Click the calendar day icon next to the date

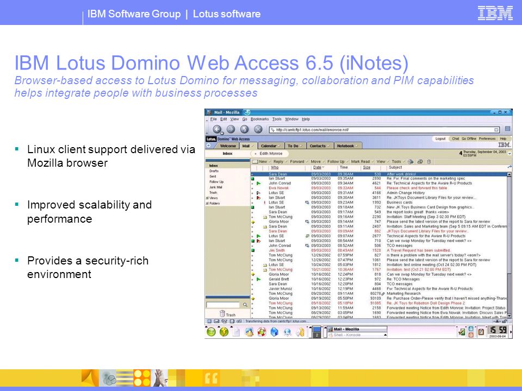coord(461,153)
